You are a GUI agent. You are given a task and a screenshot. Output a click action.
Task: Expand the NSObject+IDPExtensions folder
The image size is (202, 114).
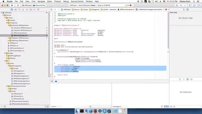[x=9, y=38]
